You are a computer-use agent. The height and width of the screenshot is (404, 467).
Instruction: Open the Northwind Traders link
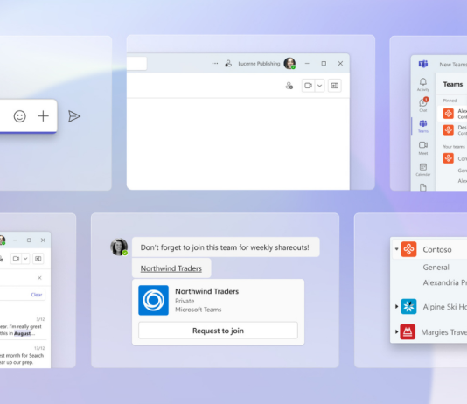click(171, 268)
